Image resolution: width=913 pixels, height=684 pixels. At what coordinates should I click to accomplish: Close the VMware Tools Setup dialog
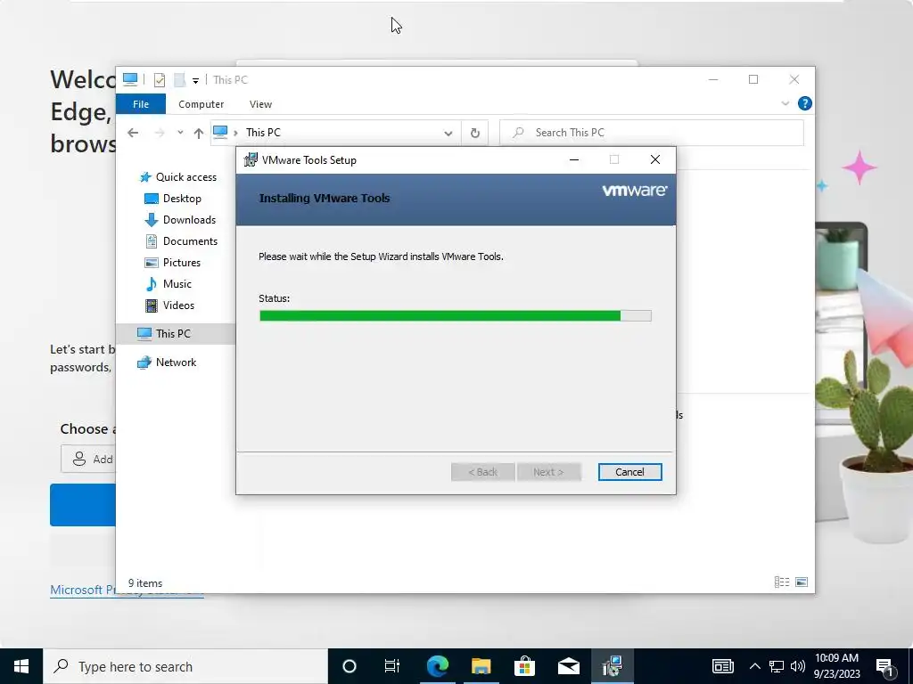tap(655, 160)
